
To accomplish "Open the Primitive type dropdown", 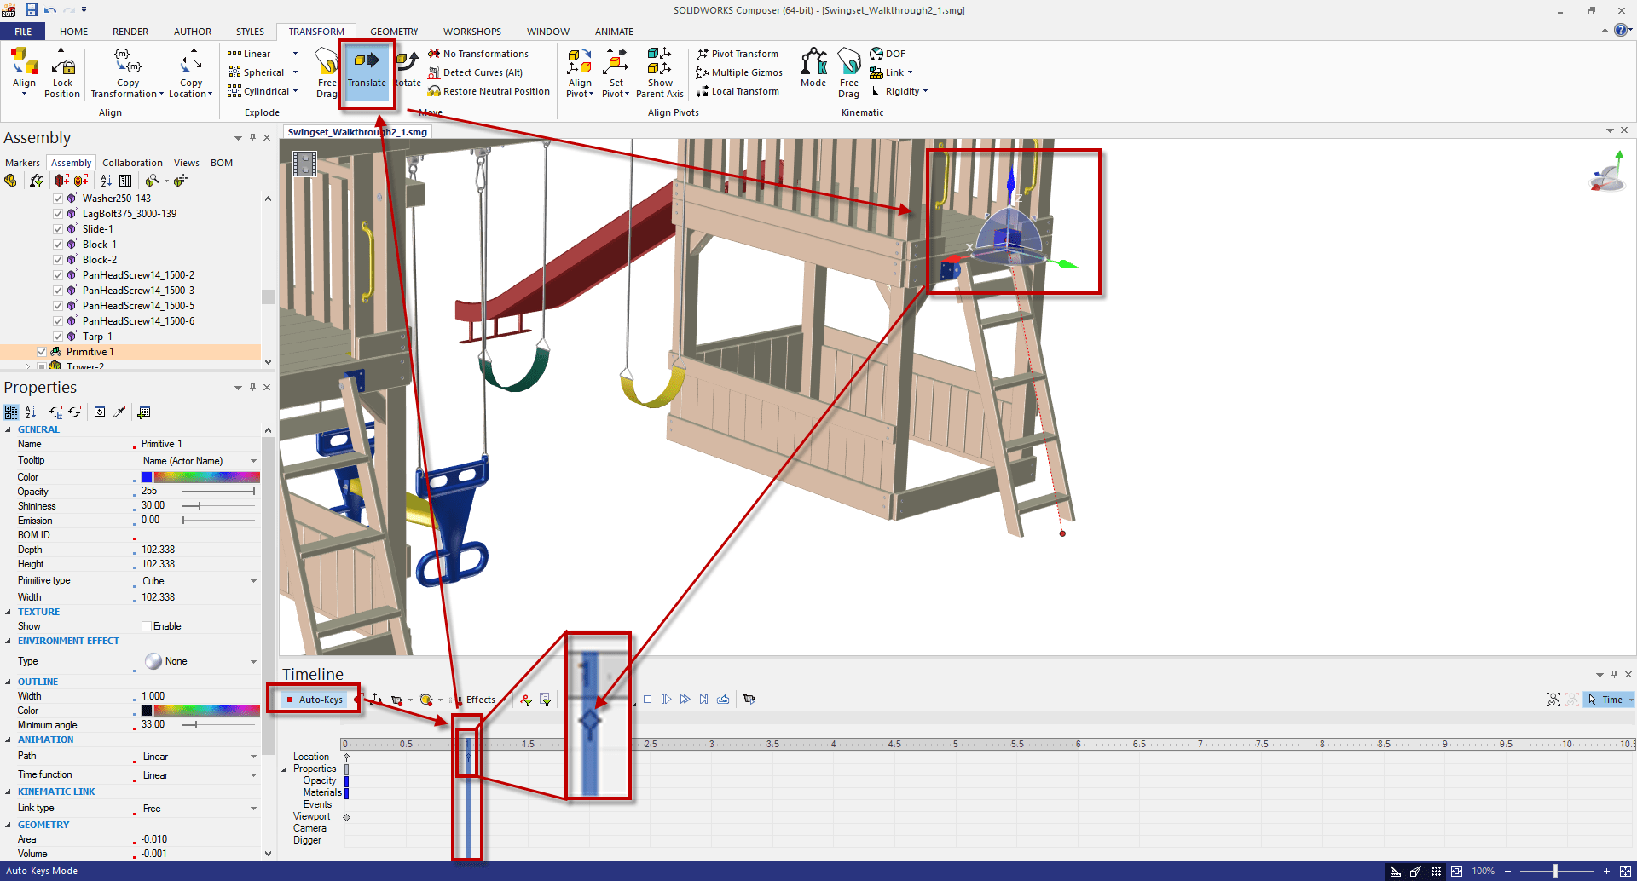I will tap(253, 581).
